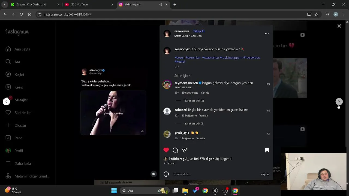
Task: Open Meta'nın diğer ürünleri item
Action: pyautogui.click(x=28, y=176)
